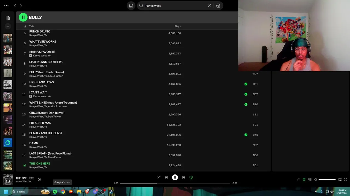350x196 pixels.
Task: Open Brave browser from taskbar
Action: pos(87,192)
